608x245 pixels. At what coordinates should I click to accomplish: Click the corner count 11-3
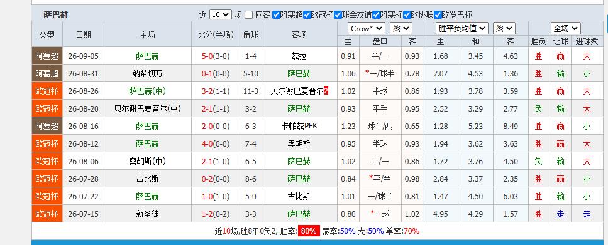coord(251,91)
